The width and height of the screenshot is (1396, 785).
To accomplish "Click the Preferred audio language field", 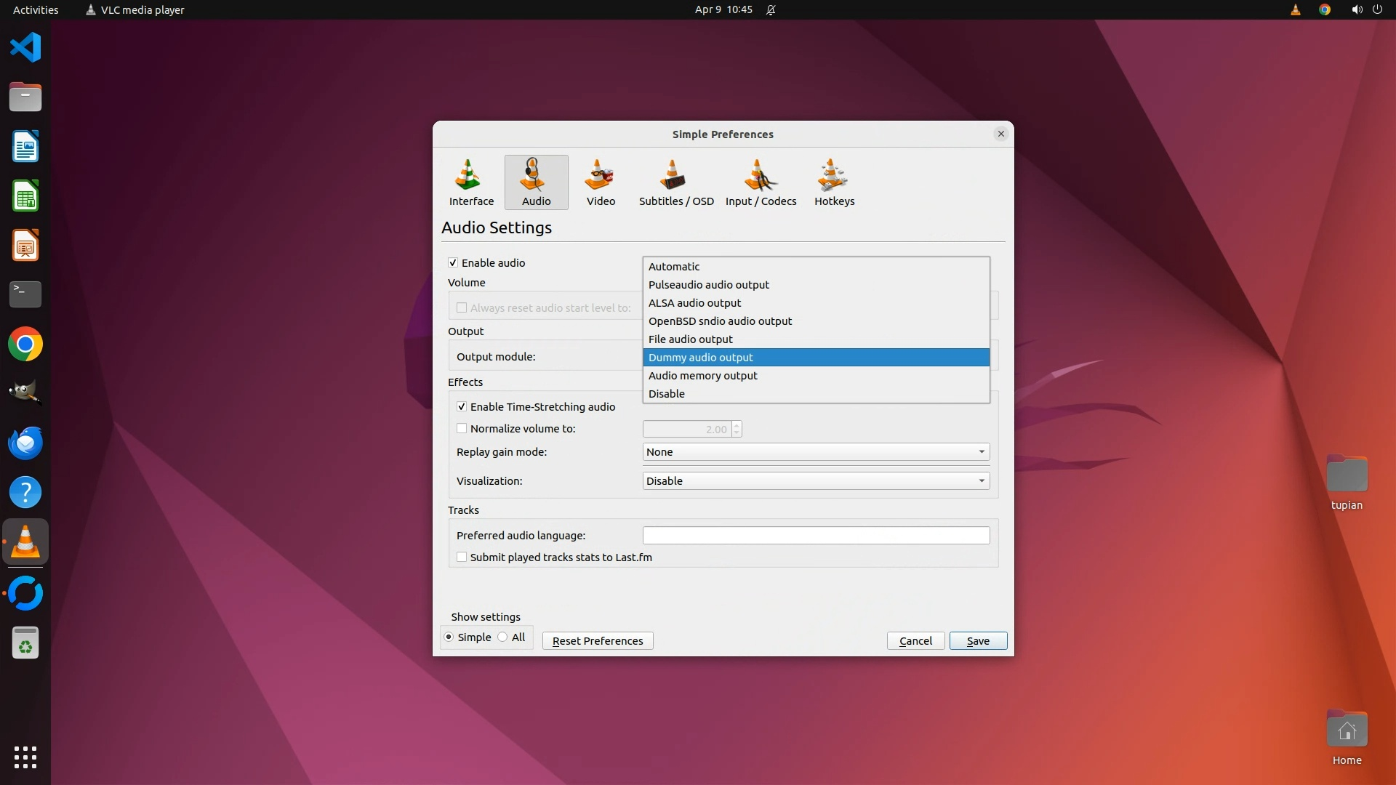I will pos(815,536).
